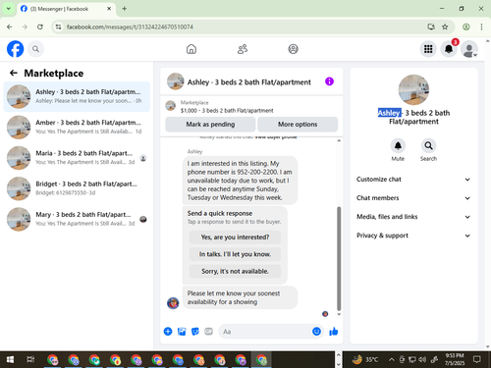Open Maria's conversation in the list

click(77, 158)
